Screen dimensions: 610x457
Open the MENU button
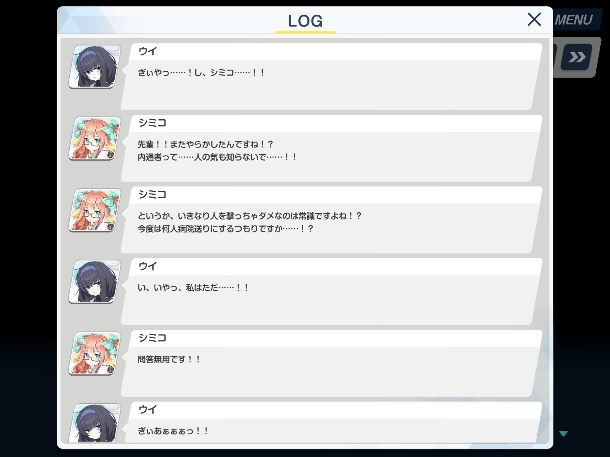574,20
